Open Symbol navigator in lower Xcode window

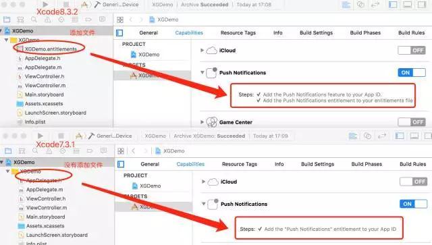coord(22,151)
